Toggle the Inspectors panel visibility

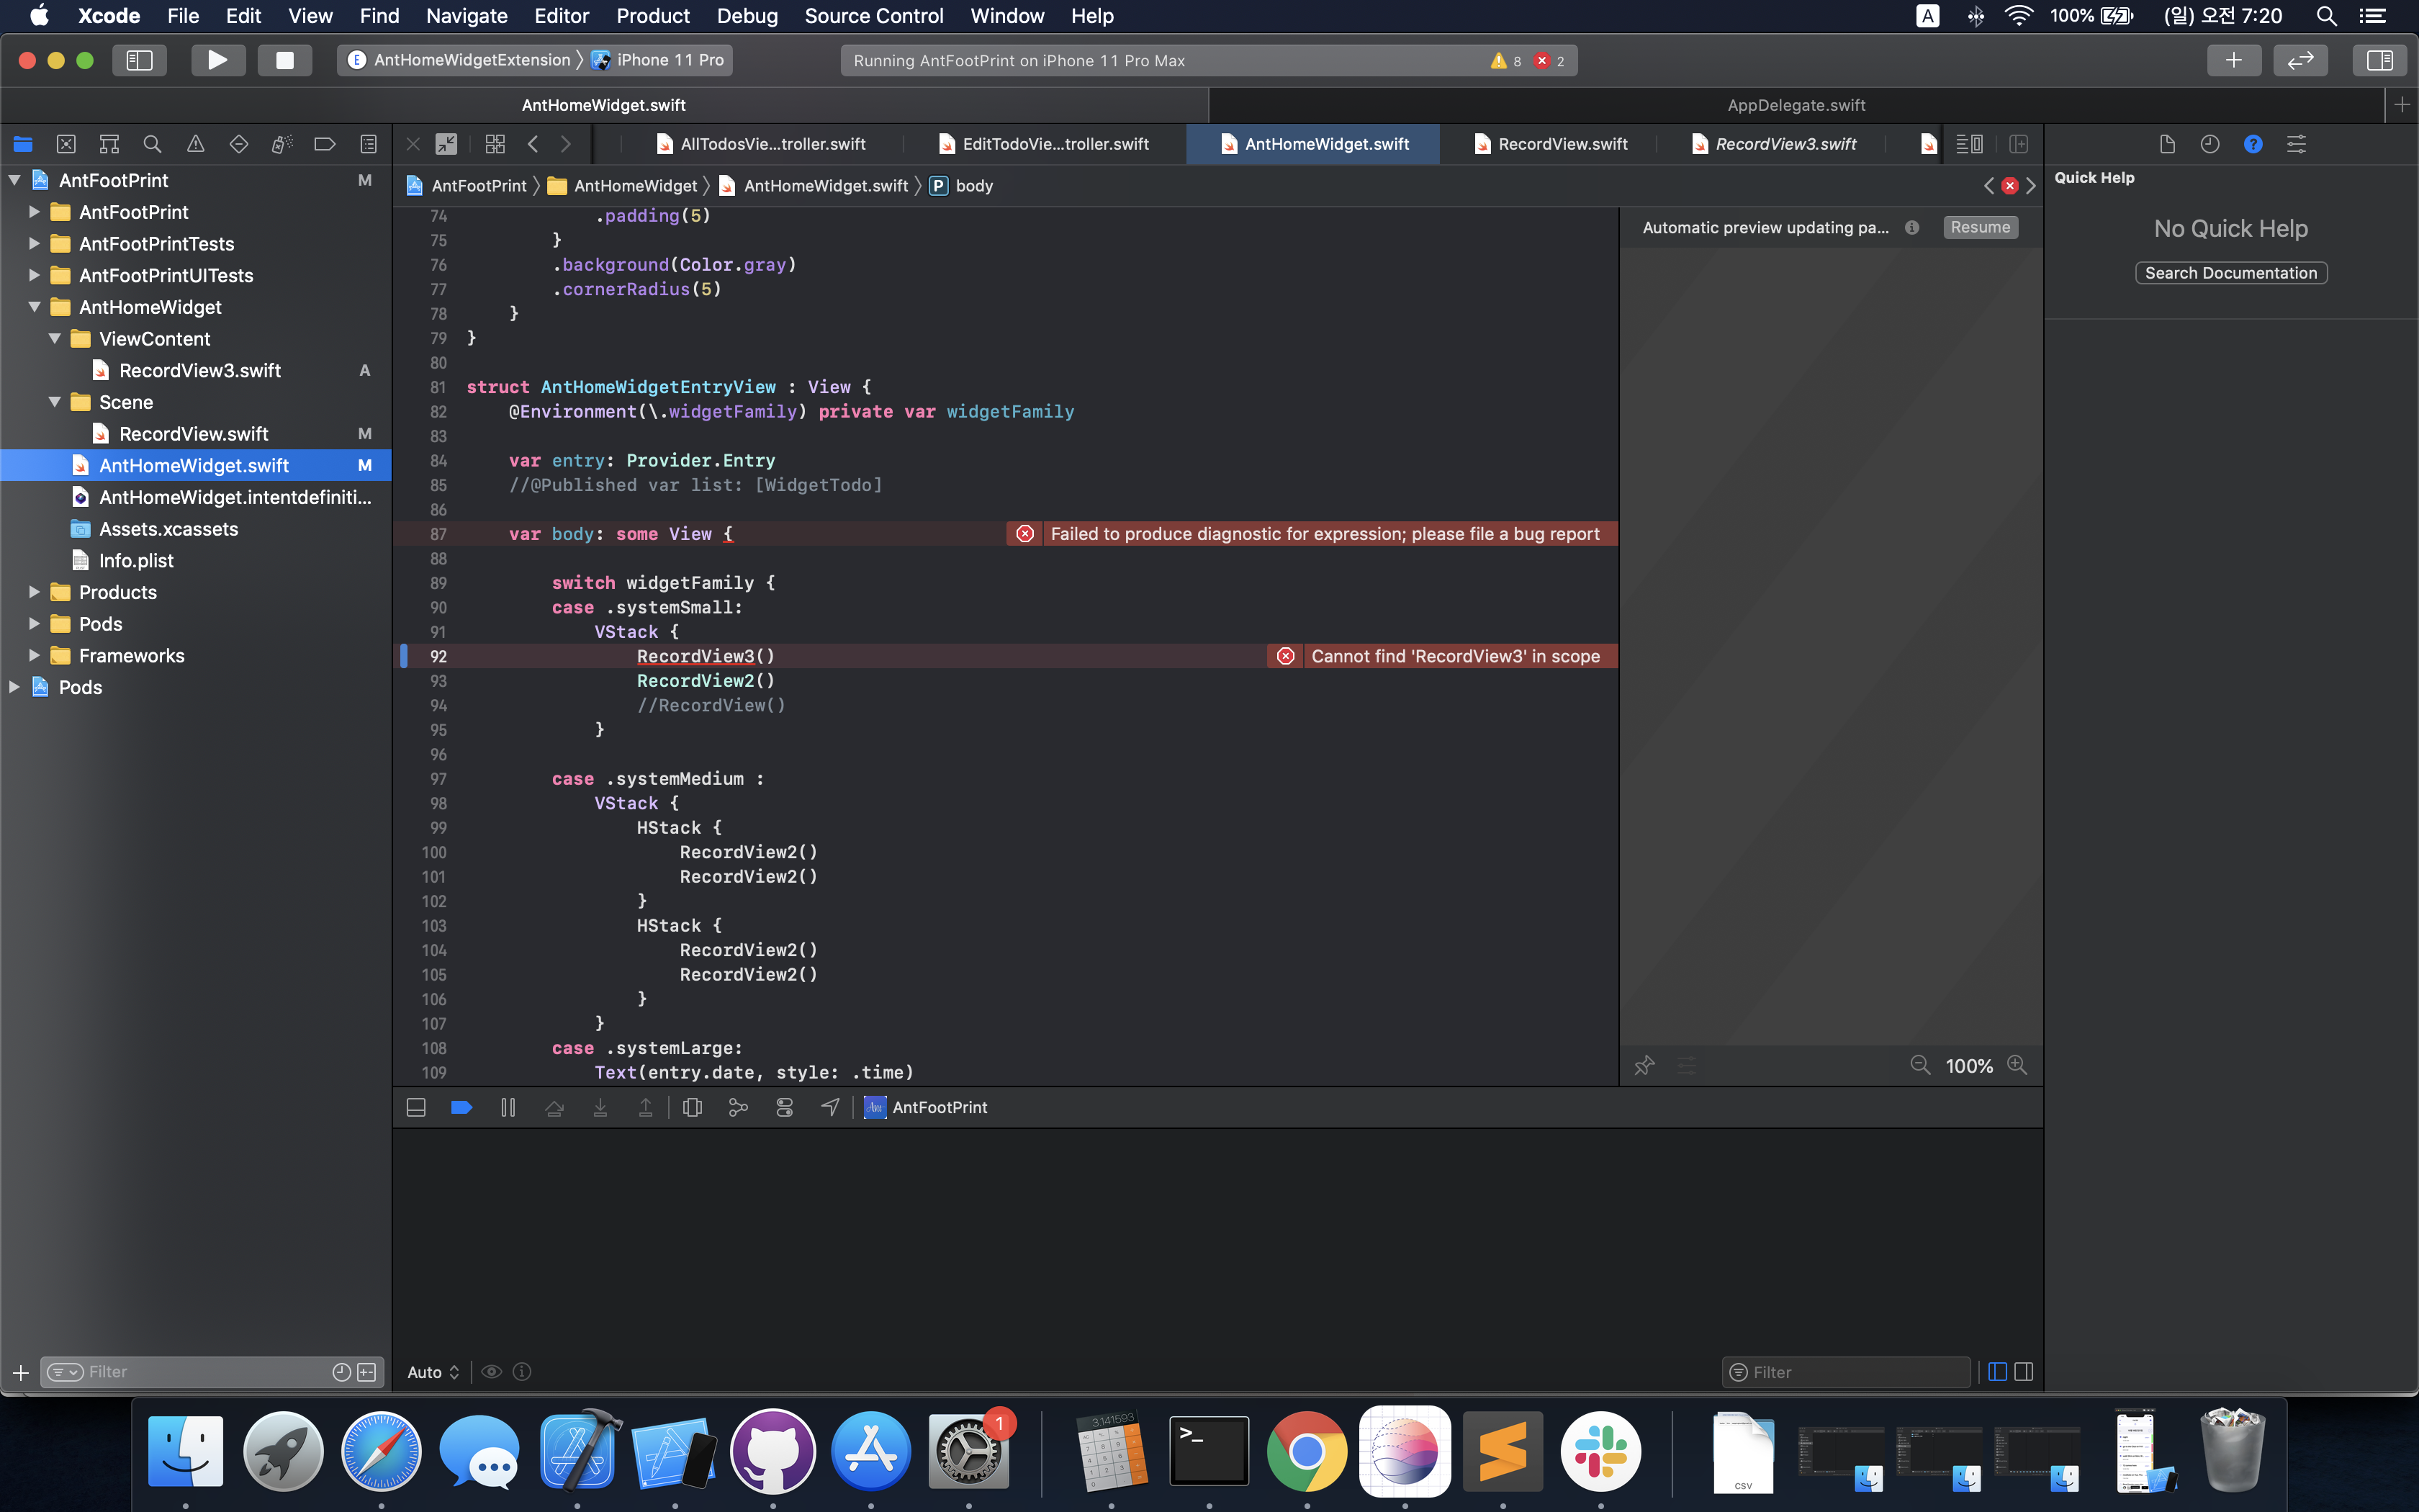2379,60
